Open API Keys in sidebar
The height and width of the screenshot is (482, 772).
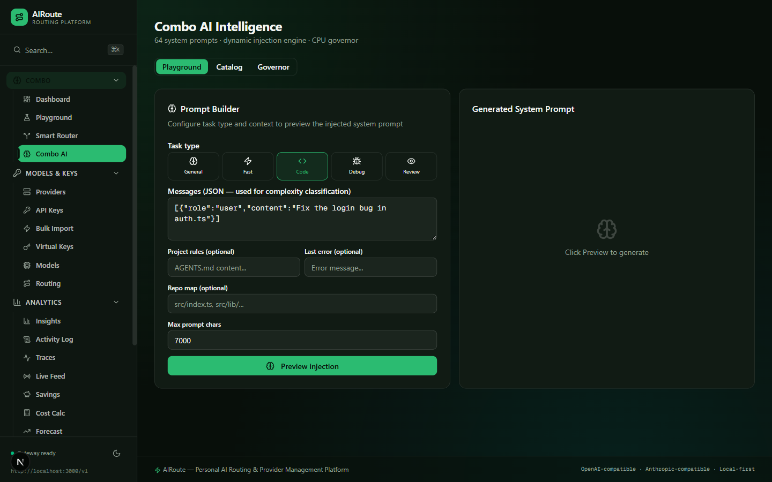pyautogui.click(x=72, y=210)
